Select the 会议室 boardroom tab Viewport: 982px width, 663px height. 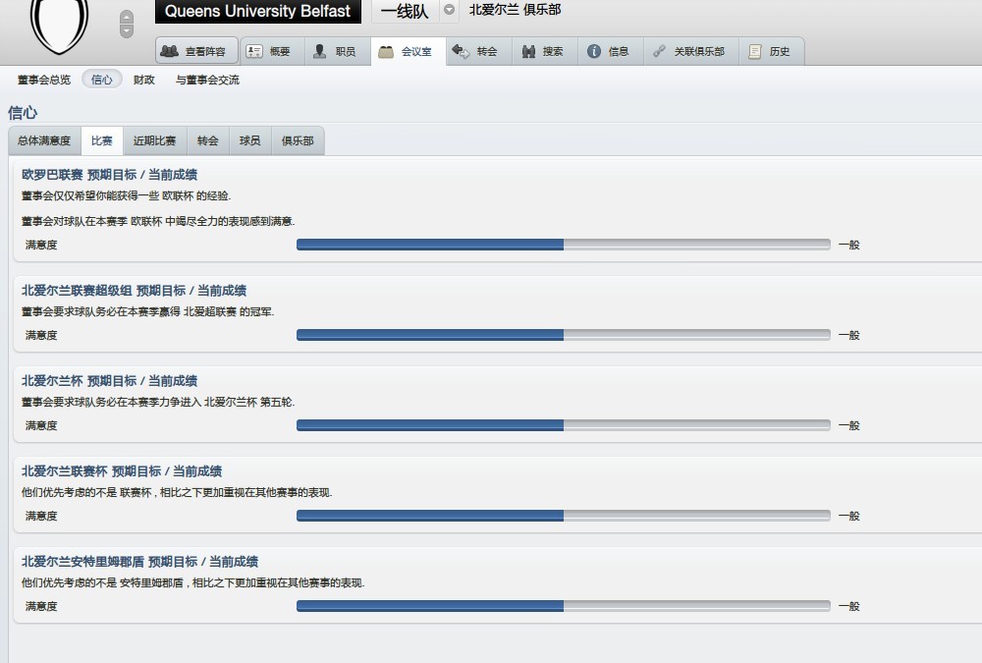tap(409, 51)
